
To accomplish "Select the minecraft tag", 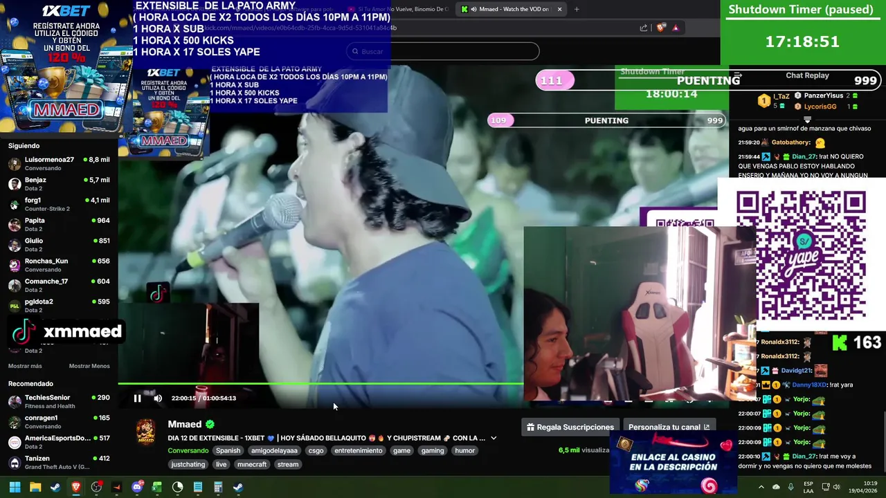I will (252, 464).
